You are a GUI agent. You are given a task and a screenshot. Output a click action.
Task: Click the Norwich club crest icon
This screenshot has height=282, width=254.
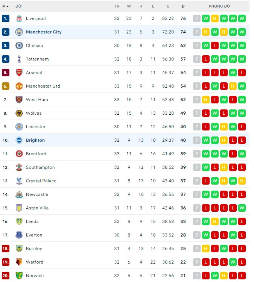click(19, 276)
